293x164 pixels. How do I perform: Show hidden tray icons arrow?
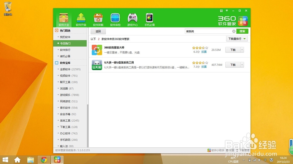click(x=244, y=160)
